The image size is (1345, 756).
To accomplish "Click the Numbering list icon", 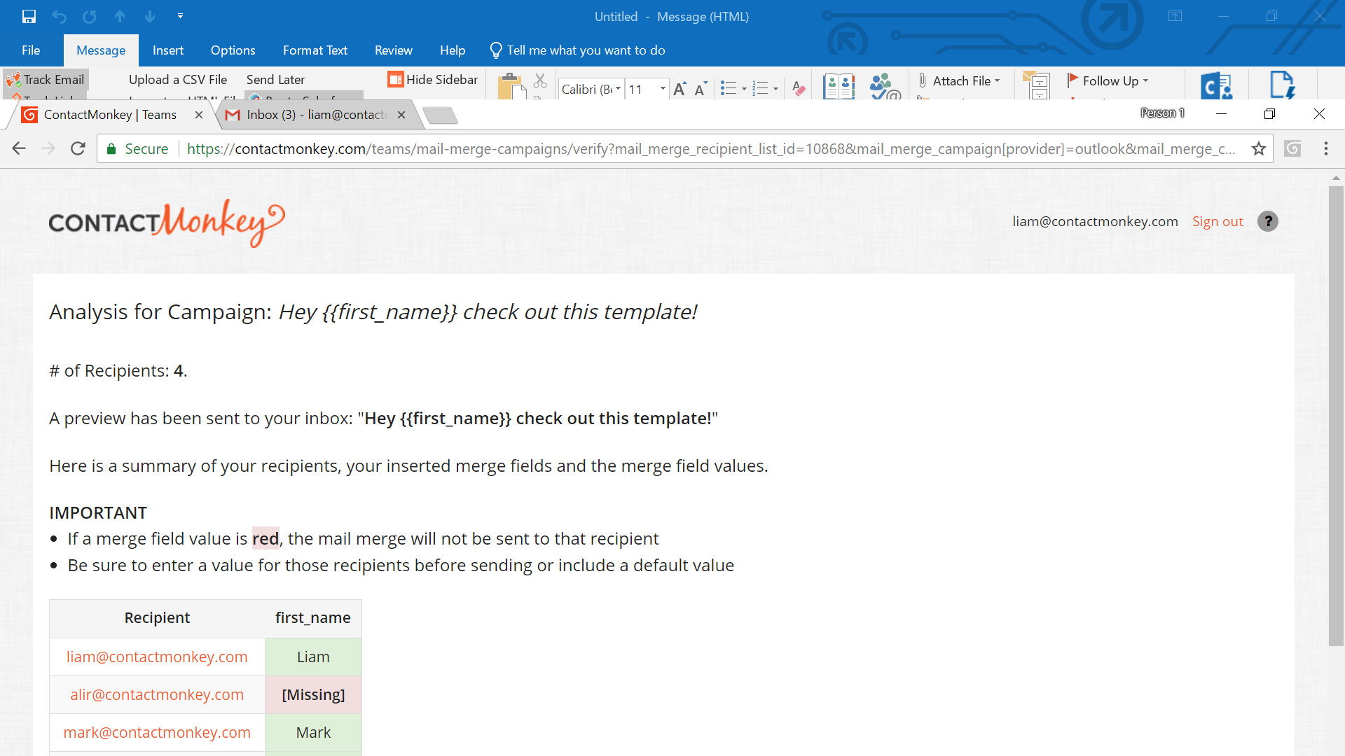I will pyautogui.click(x=760, y=89).
